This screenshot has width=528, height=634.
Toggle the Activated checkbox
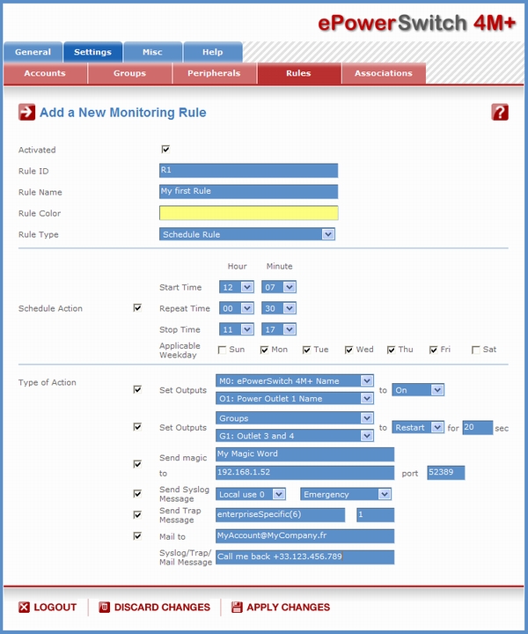[165, 149]
